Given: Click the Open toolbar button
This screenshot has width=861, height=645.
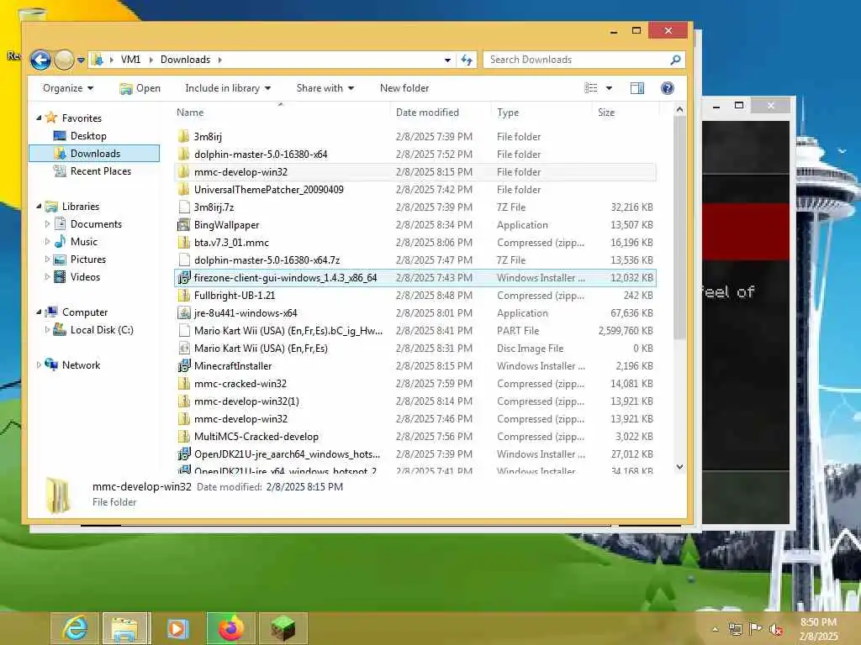Looking at the screenshot, I should 140,88.
